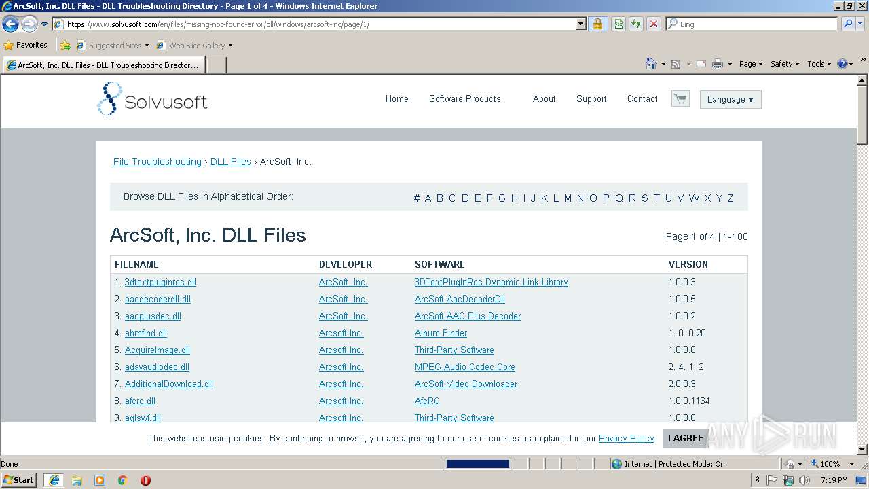This screenshot has height=489, width=869.
Task: Browse DLL files starting with Z
Action: coord(731,198)
